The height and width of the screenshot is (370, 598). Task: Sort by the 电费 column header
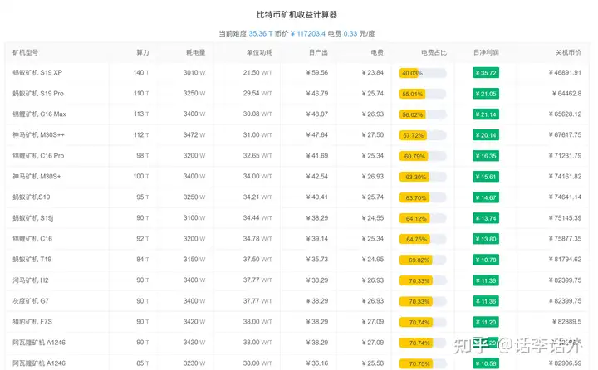tap(377, 52)
